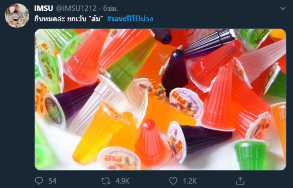293x188 pixels.
Task: Click the 4.9K retweets count
Action: (122, 181)
